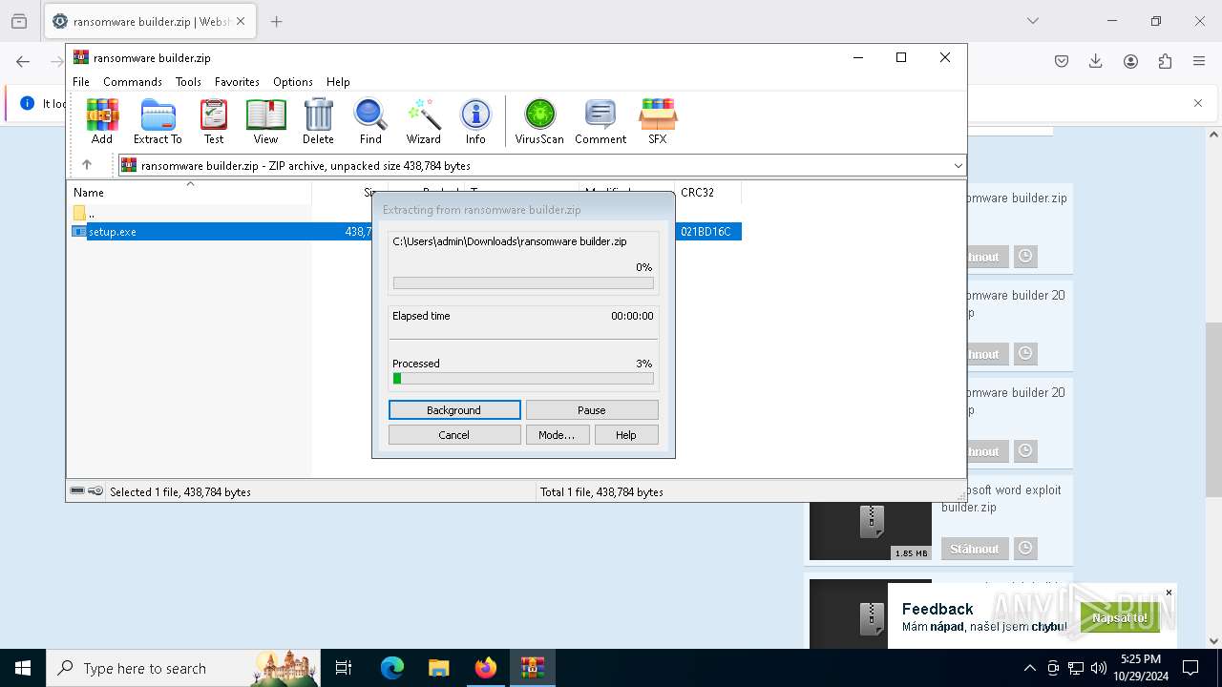The image size is (1222, 687).
Task: Click the SFX toolbar icon
Action: [x=658, y=121]
